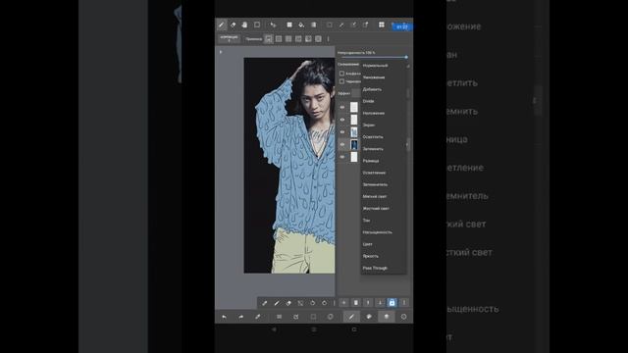Select the topmost white layer thumbnail
This screenshot has width=628, height=353.
click(354, 107)
